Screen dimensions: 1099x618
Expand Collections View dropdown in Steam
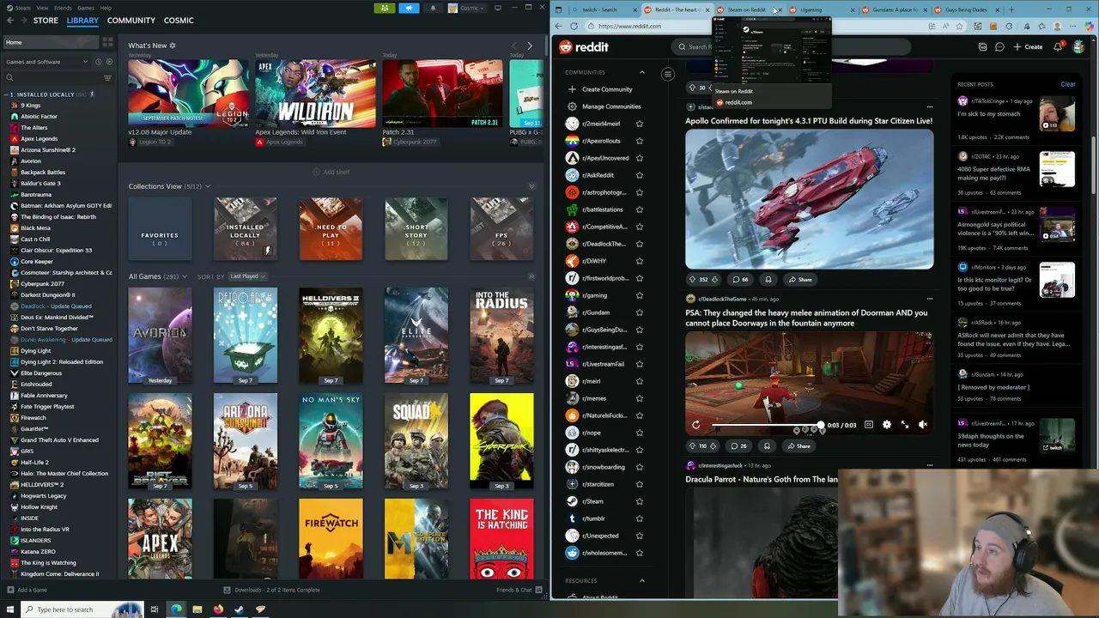(207, 186)
